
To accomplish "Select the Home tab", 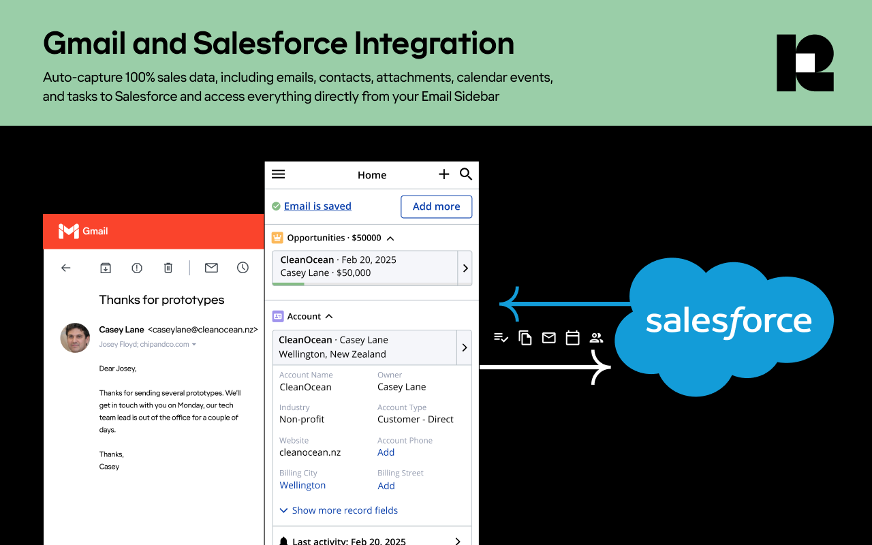I will pyautogui.click(x=371, y=175).
